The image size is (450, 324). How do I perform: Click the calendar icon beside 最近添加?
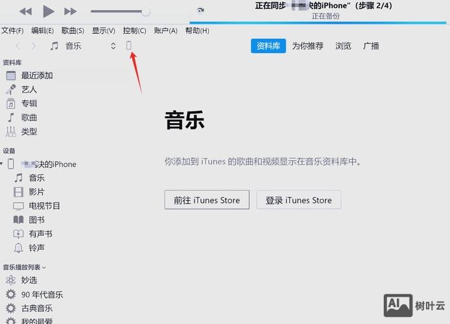tap(11, 75)
